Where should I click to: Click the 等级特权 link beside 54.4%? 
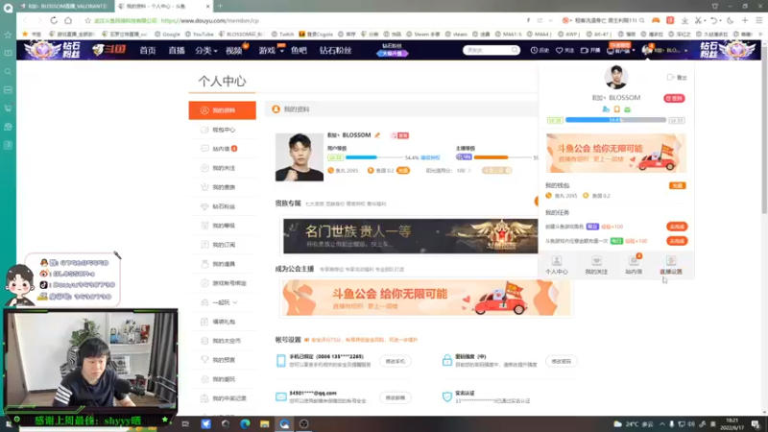tap(430, 157)
